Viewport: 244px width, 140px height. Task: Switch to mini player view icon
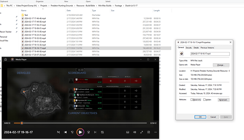tap(149, 132)
